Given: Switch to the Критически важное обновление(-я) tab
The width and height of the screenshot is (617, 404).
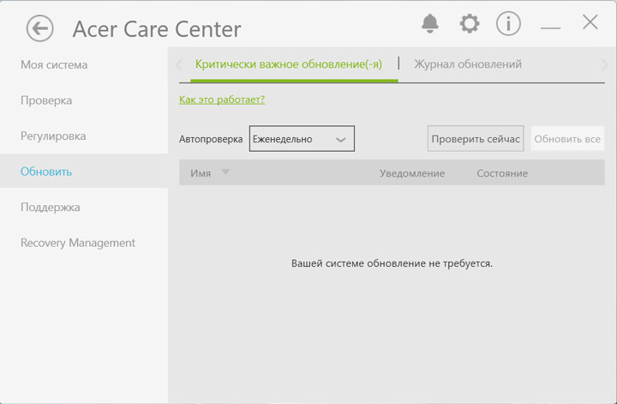Looking at the screenshot, I should [x=289, y=64].
